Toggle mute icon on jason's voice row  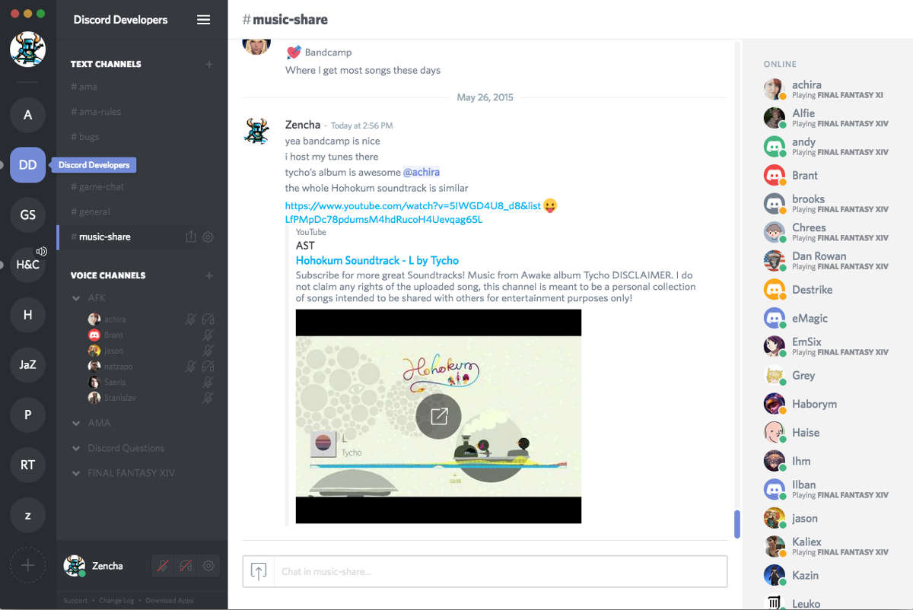tap(208, 351)
